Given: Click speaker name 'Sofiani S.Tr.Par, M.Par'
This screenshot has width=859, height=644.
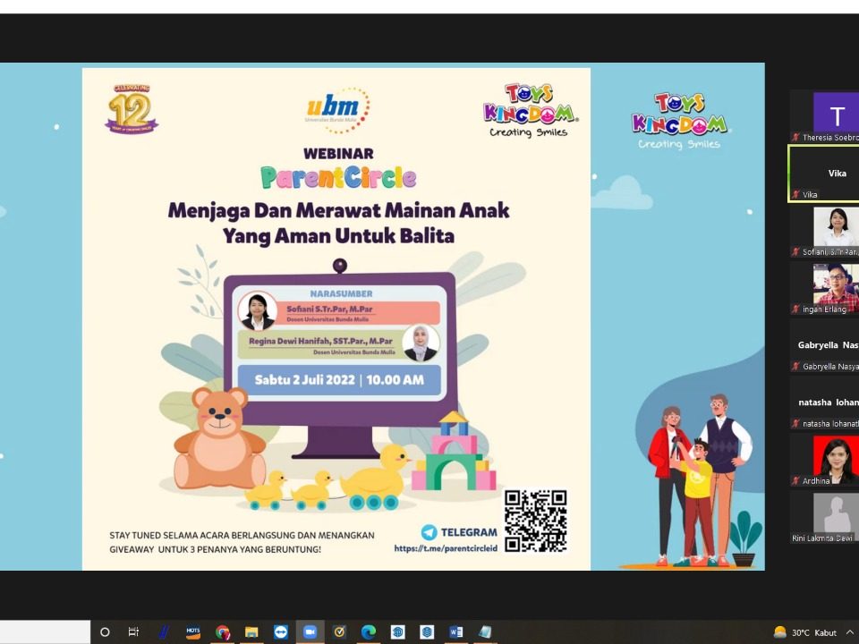Looking at the screenshot, I should coord(329,309).
